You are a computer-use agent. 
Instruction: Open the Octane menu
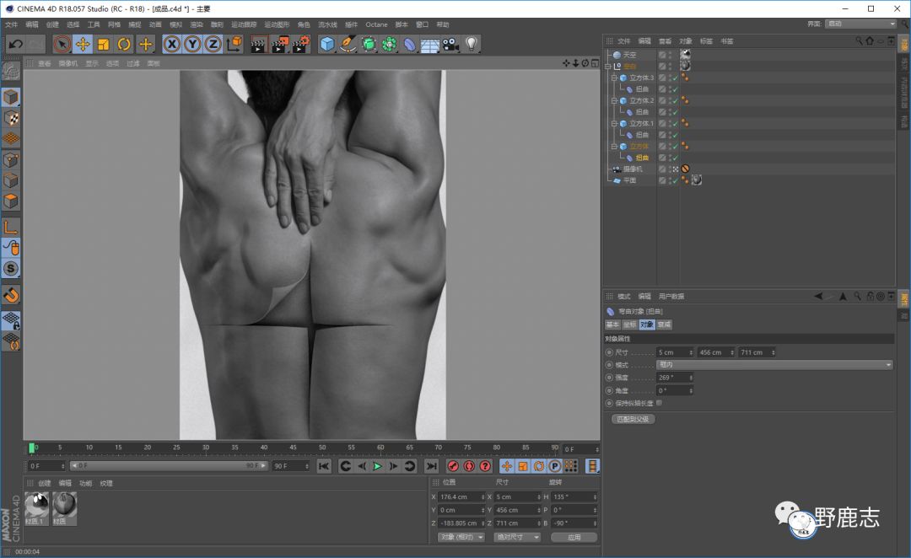coord(376,24)
